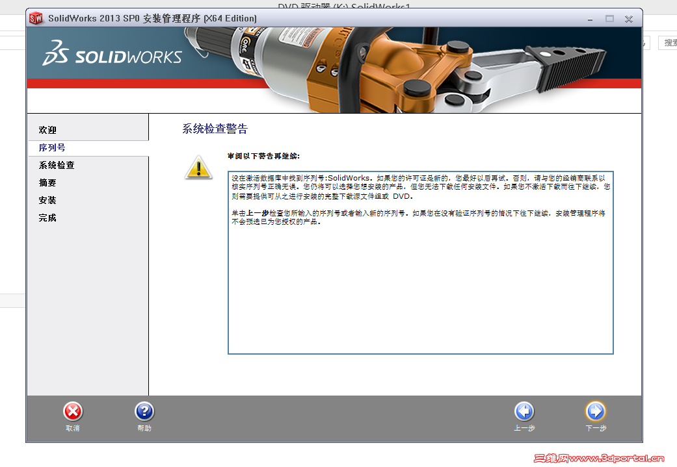Select the 安装 step in sidebar
This screenshot has height=467, width=677.
point(47,200)
